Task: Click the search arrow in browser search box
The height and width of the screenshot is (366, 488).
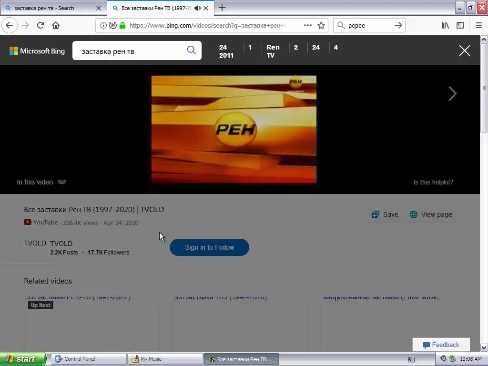Action: [x=398, y=26]
